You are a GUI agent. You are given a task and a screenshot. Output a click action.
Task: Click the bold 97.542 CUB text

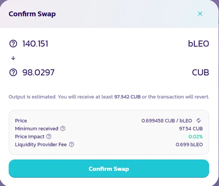coord(127,97)
